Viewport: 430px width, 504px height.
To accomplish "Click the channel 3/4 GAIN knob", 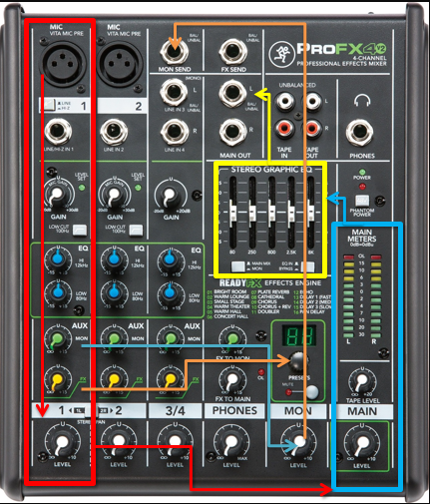I will (171, 196).
